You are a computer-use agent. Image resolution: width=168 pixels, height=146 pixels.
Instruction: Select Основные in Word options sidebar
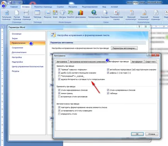click(17, 34)
